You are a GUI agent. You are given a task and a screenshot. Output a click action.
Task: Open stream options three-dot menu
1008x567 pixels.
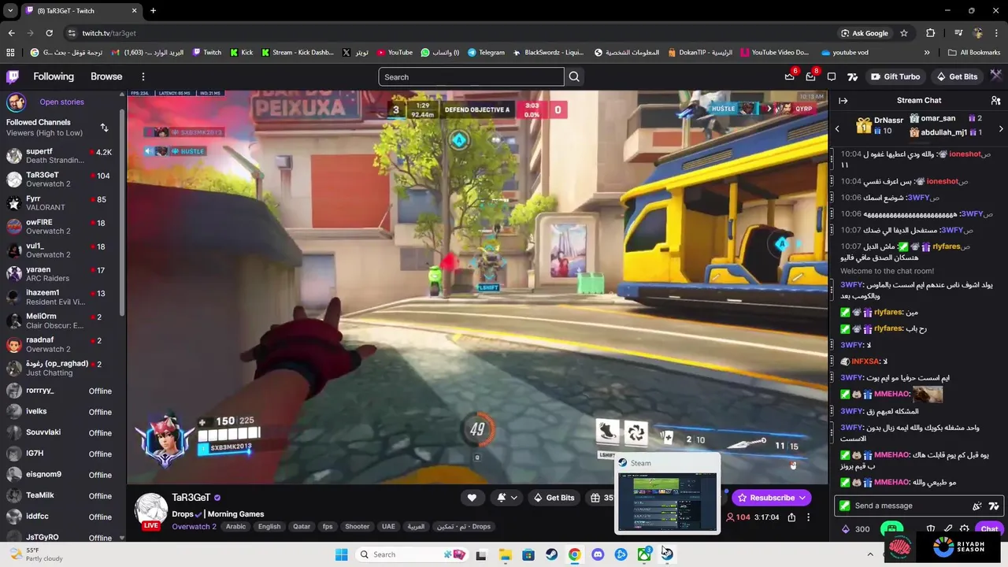tap(808, 517)
